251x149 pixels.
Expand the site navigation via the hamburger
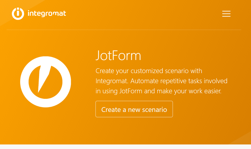pyautogui.click(x=226, y=14)
